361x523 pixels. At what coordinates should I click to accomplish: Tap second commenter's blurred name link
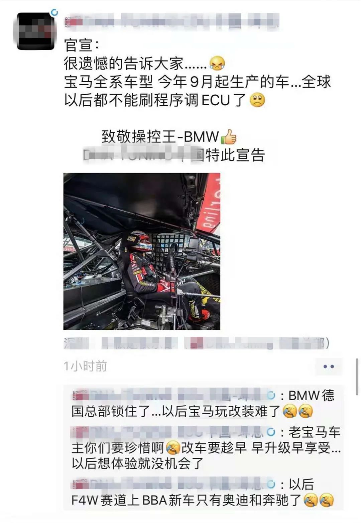pyautogui.click(x=173, y=432)
